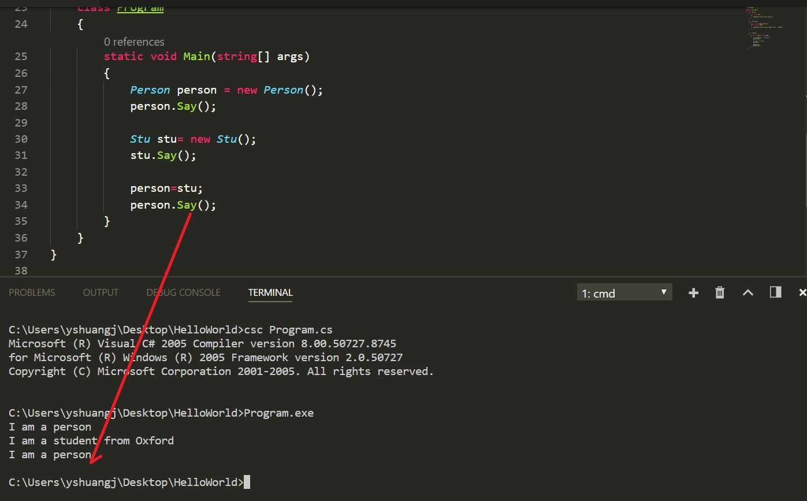Click 'Microsoft (R) Visual C# 2005 Compiler' line
The image size is (807, 501).
(202, 344)
